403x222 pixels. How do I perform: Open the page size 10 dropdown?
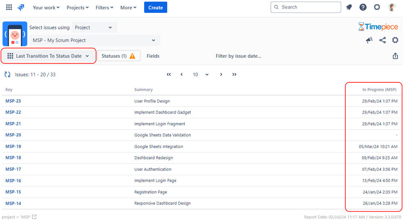pyautogui.click(x=200, y=75)
